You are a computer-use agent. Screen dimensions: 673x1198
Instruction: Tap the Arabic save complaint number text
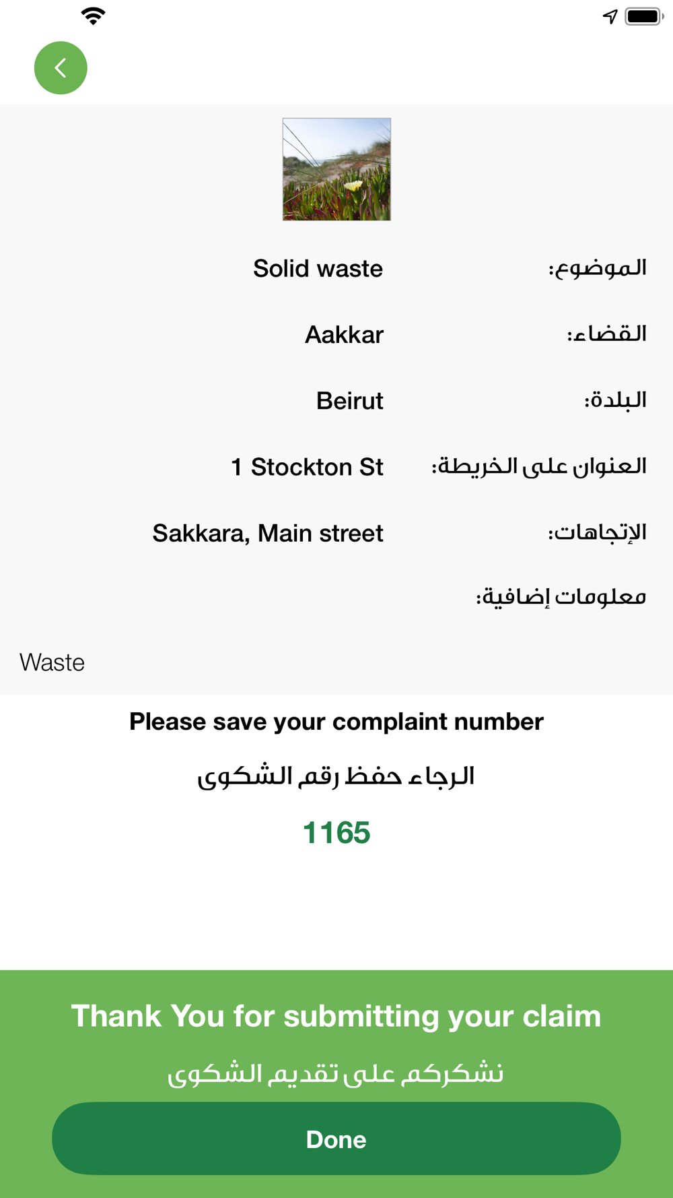(x=336, y=776)
